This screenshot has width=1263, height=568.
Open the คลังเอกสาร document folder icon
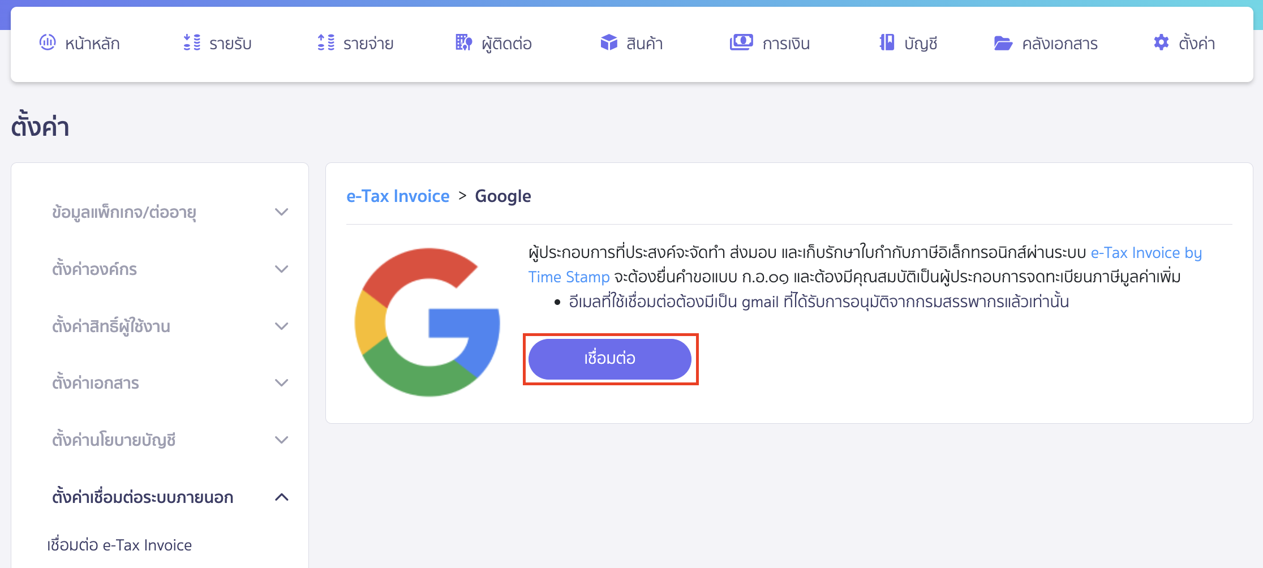click(x=1003, y=42)
